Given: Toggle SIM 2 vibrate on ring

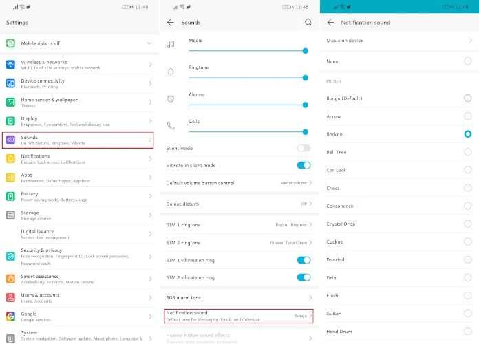Looking at the screenshot, I should pos(304,277).
